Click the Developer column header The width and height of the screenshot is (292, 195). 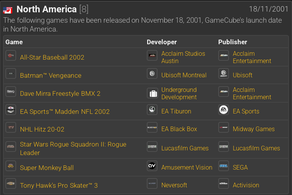point(162,42)
